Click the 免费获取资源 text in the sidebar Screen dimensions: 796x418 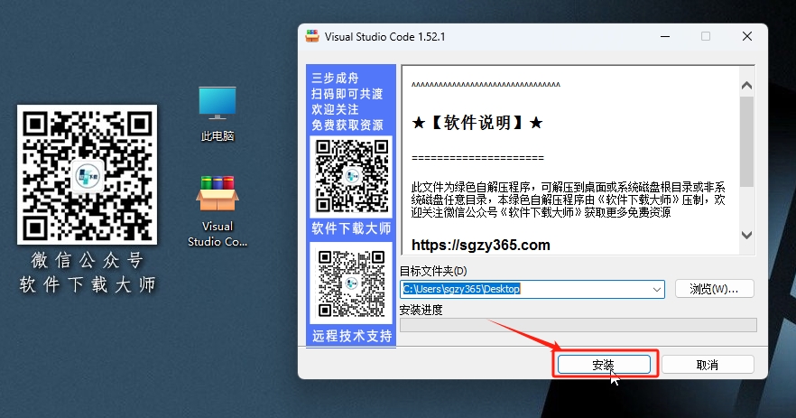pos(347,125)
